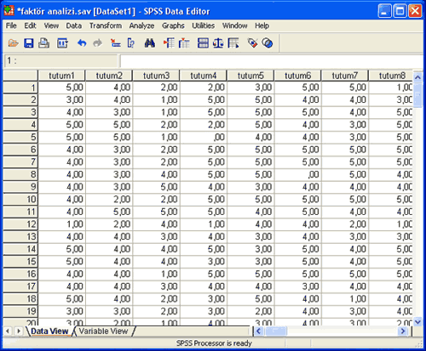Click the Find binoculars icon
Viewport: 426px width, 351px height.
(x=150, y=43)
